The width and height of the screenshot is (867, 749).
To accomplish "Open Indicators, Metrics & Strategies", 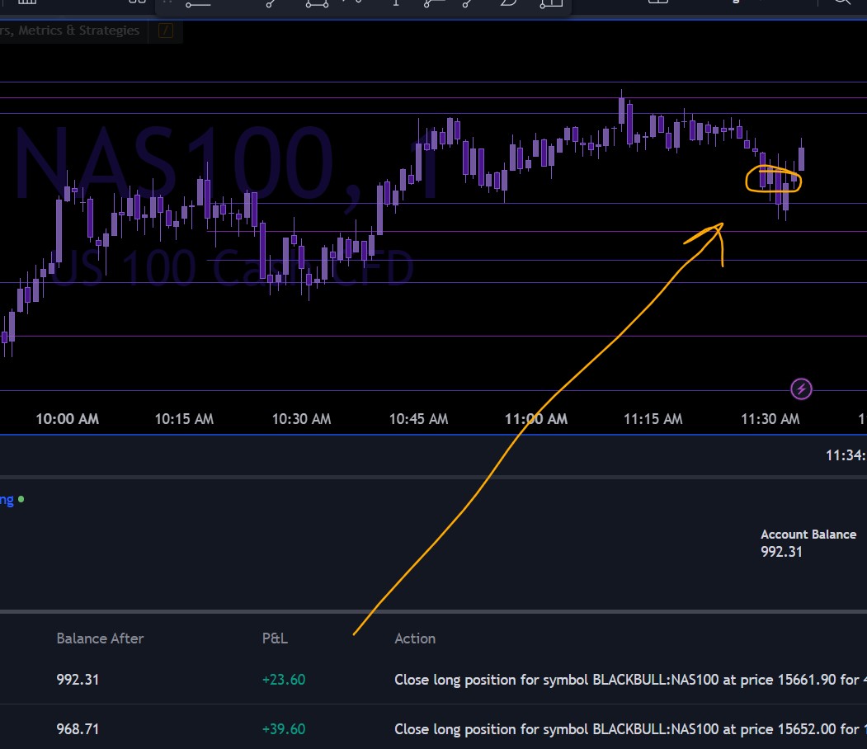I will pyautogui.click(x=70, y=31).
